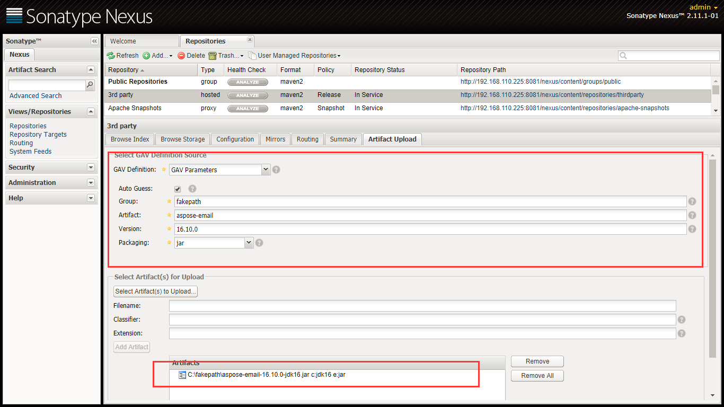The width and height of the screenshot is (724, 407).
Task: Open the admin user menu
Action: click(703, 7)
